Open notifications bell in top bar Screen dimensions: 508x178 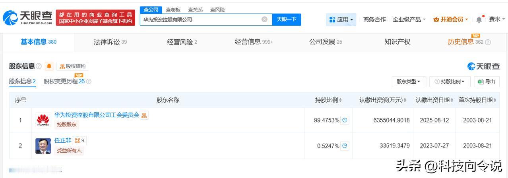point(479,19)
